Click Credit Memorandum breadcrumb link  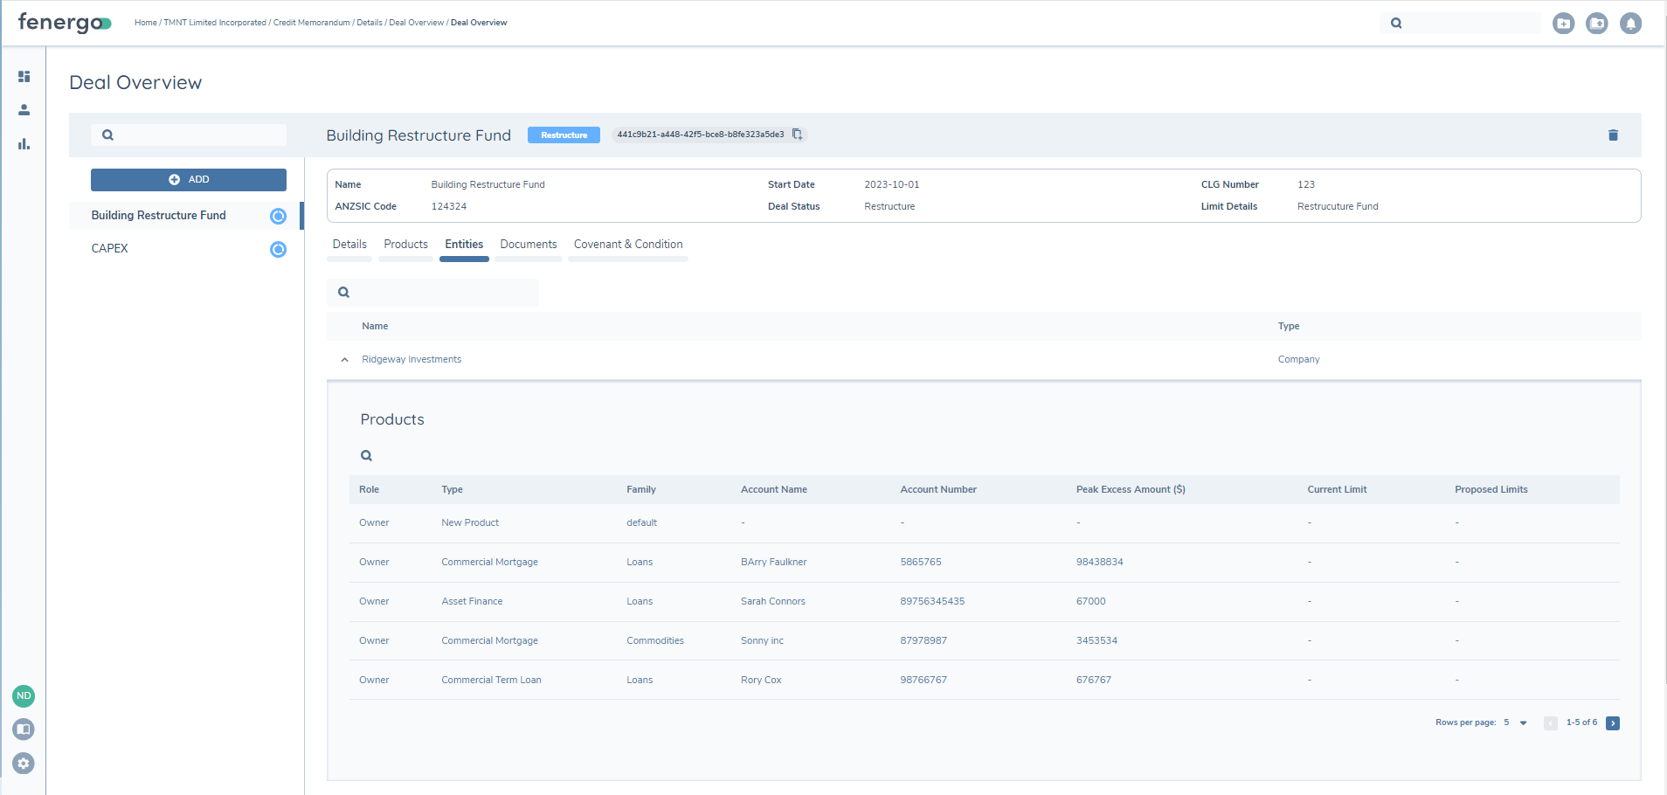pos(311,23)
